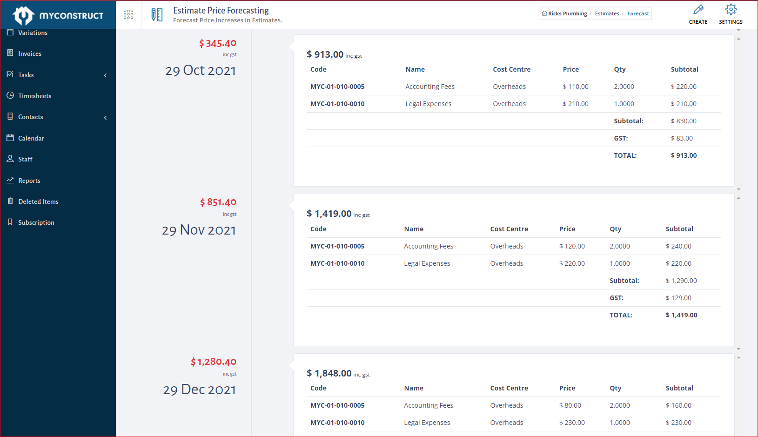Click the $ 83.00 GST value
The width and height of the screenshot is (758, 437).
pos(682,138)
